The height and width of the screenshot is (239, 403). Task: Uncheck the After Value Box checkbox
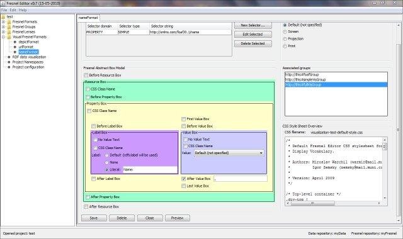coord(183,179)
